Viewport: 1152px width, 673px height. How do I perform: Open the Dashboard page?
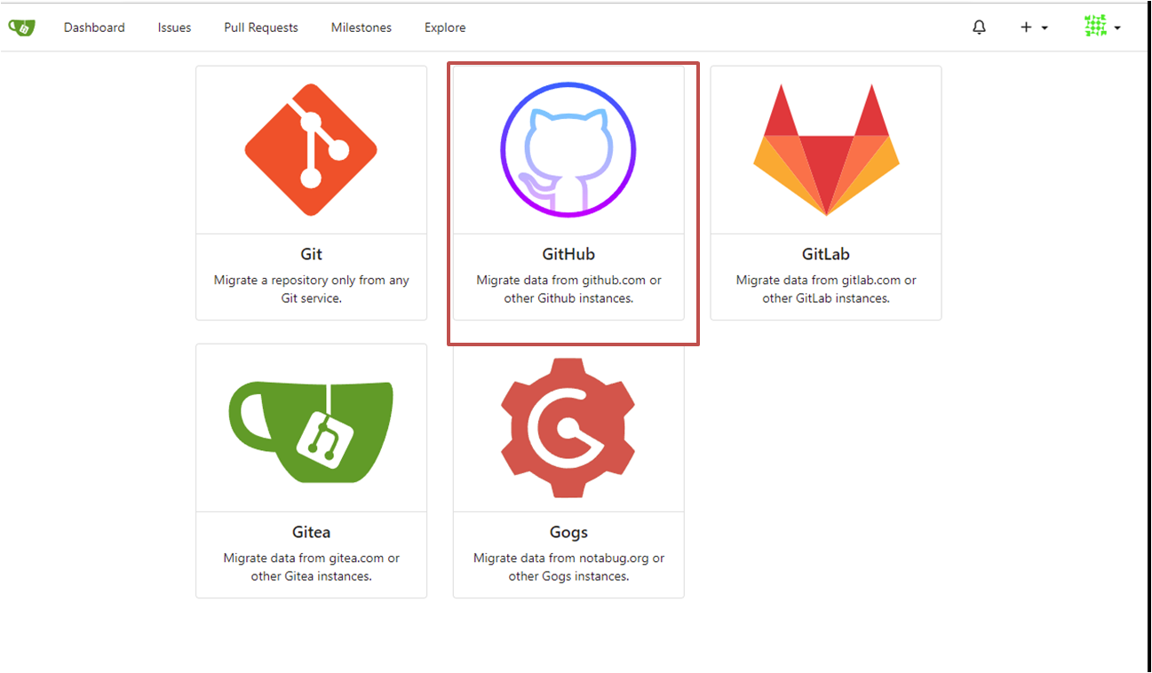pos(94,28)
